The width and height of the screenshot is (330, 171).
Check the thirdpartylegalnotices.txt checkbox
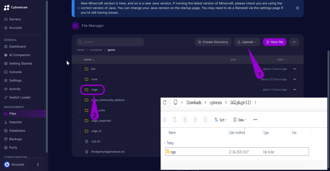78,152
